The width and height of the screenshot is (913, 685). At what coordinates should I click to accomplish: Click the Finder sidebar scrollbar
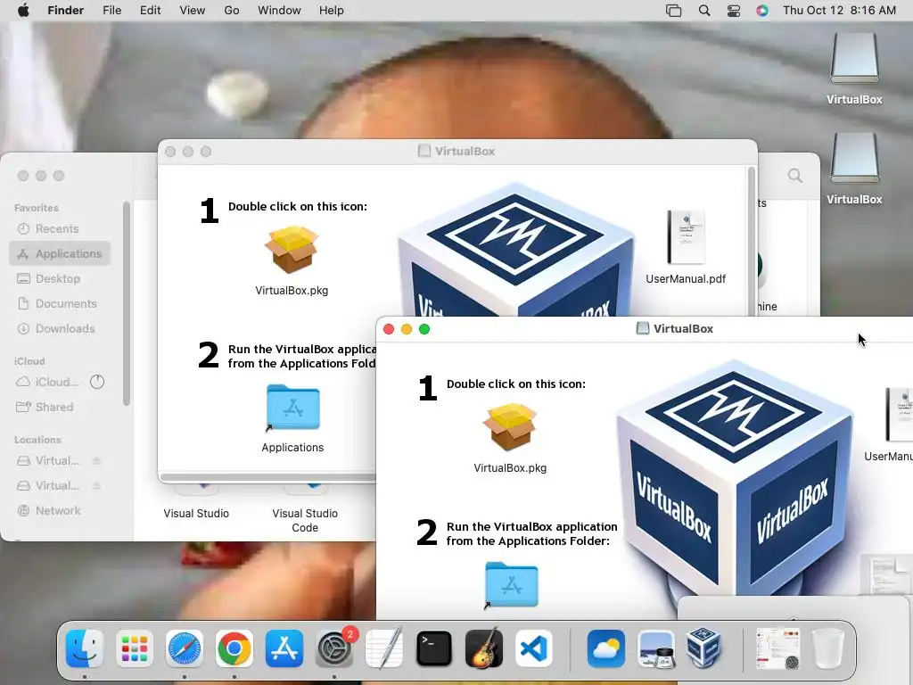coord(127,303)
